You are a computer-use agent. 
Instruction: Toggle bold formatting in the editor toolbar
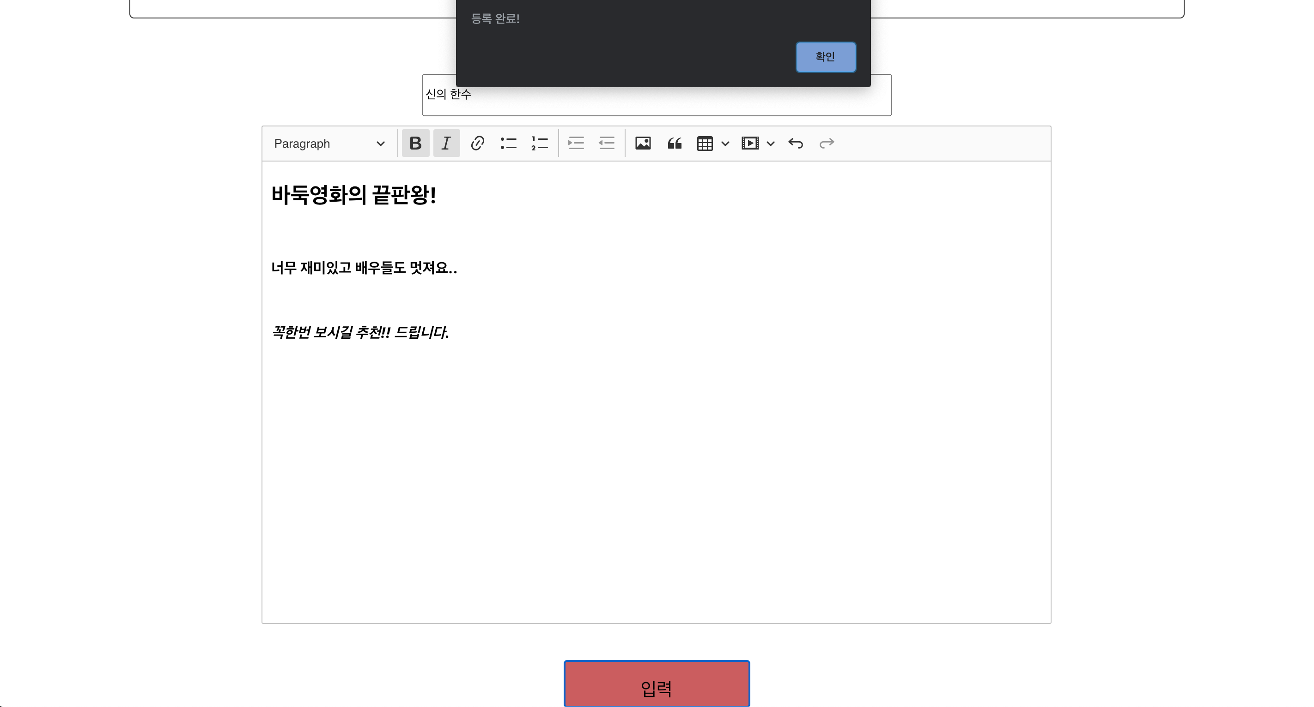pos(415,143)
